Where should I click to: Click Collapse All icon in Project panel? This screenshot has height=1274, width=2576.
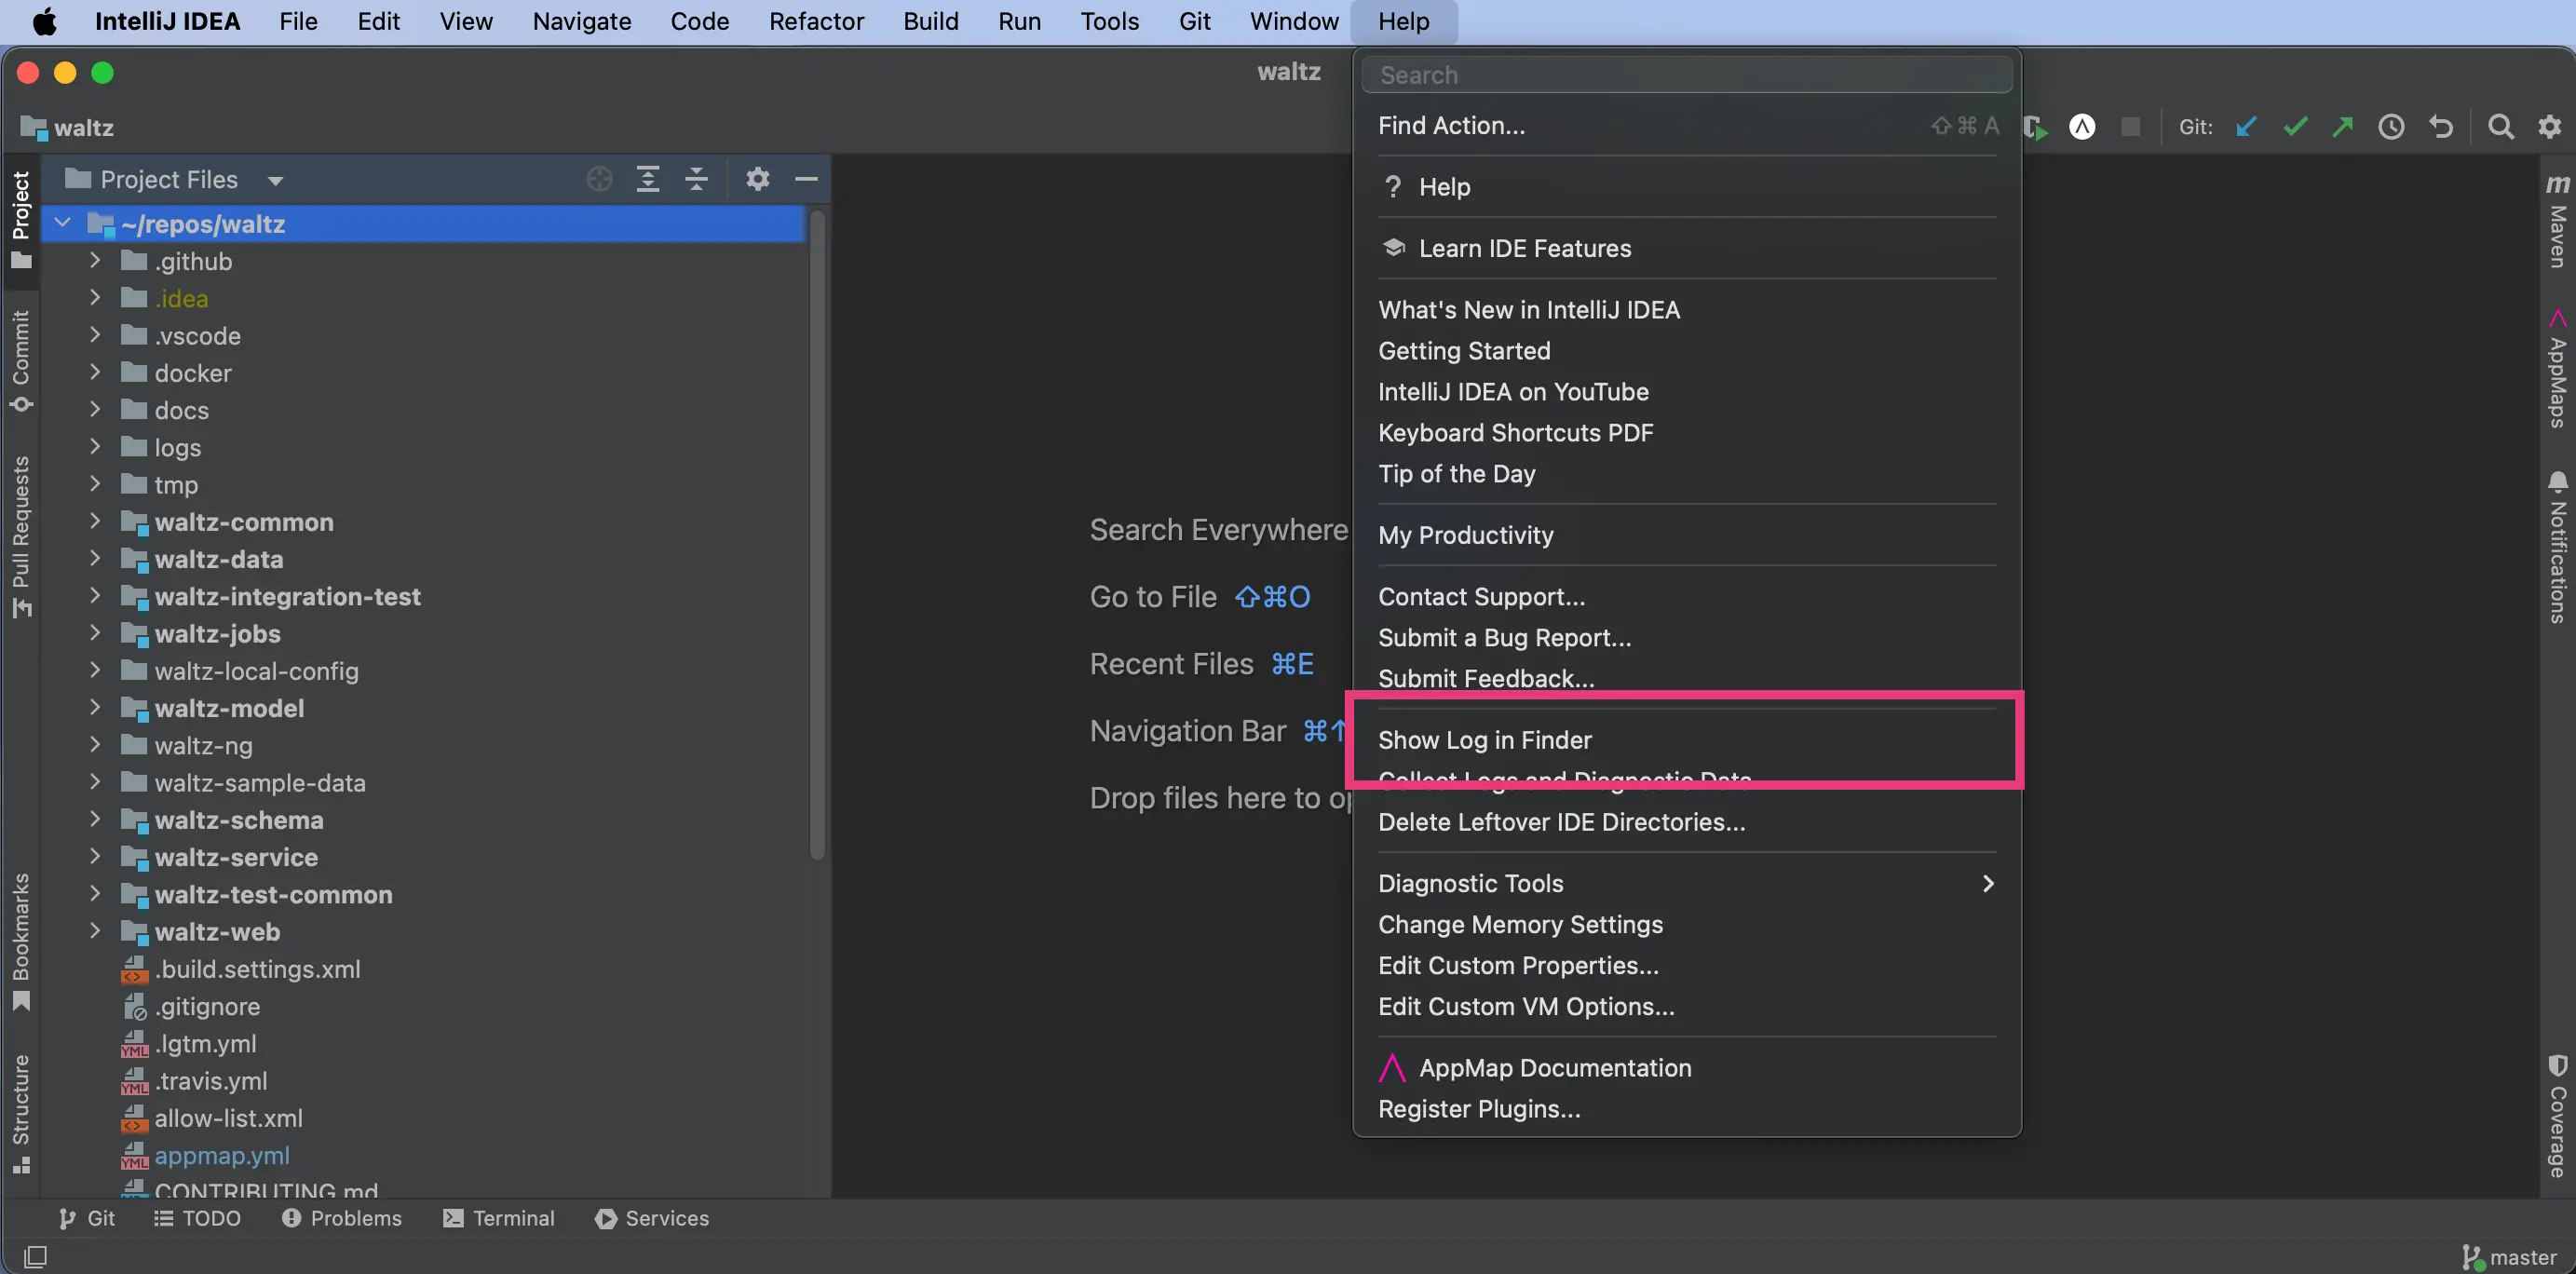697,179
